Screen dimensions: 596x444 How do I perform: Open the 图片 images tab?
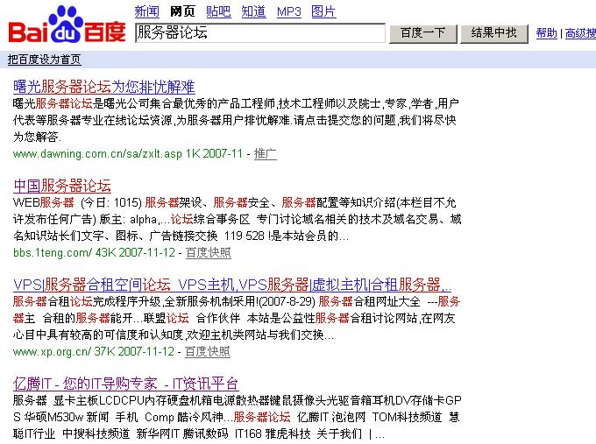pos(323,11)
